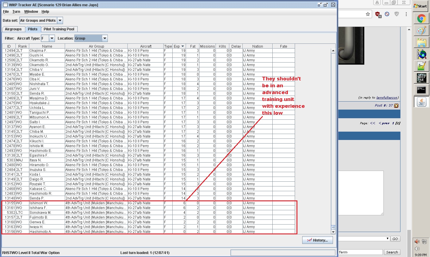This screenshot has width=430, height=257.
Task: Click the Search button in the browser
Action: pyautogui.click(x=392, y=252)
